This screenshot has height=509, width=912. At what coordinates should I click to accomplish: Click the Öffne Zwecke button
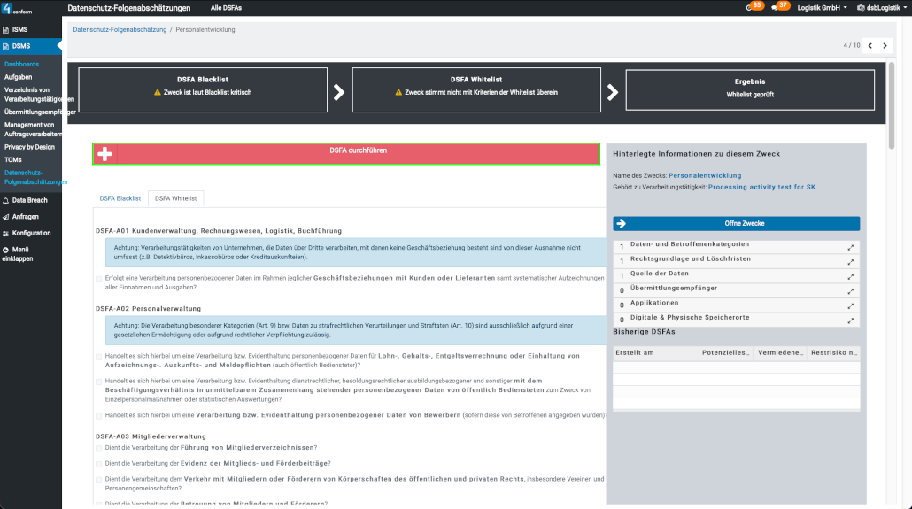coord(736,223)
